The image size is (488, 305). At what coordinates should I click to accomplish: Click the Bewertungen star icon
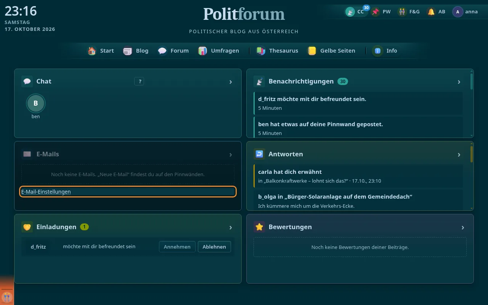click(259, 227)
